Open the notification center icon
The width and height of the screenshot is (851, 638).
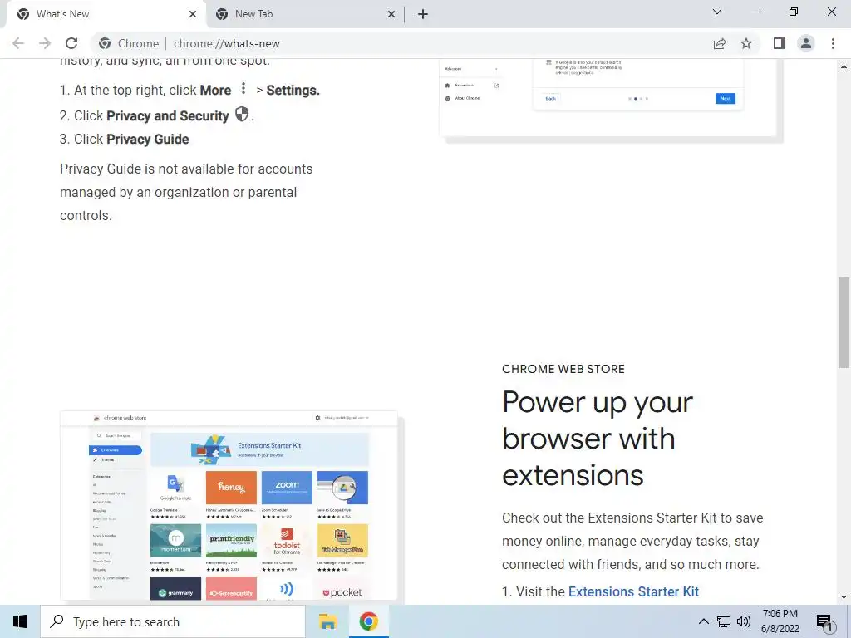(825, 623)
